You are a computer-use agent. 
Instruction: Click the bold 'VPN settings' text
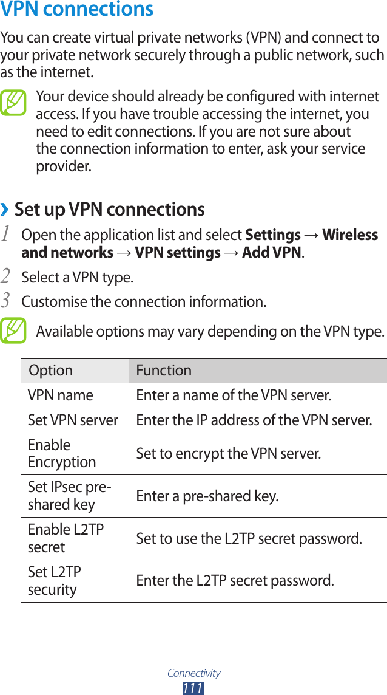pos(178,252)
